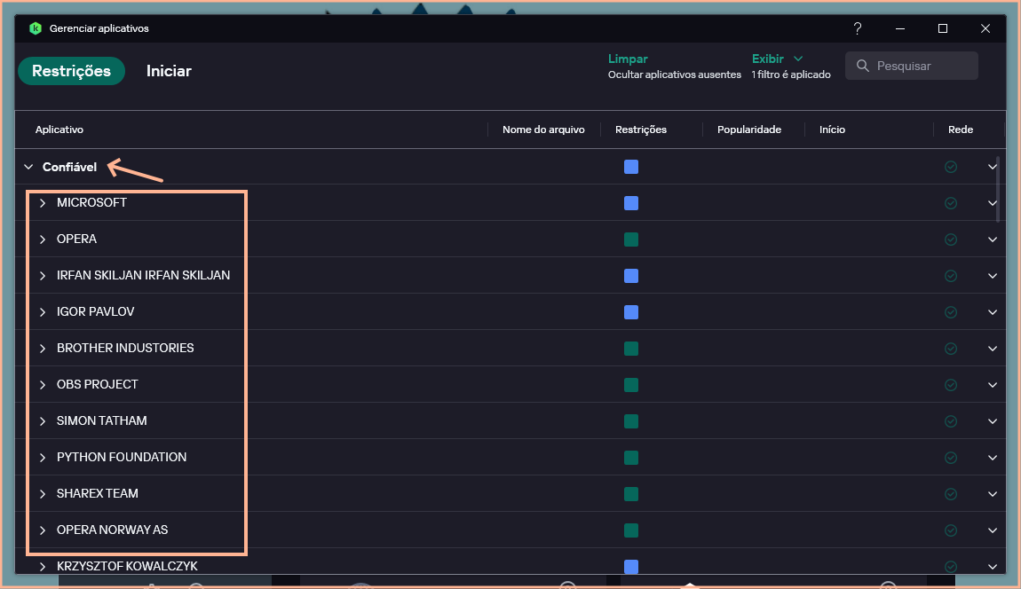1021x589 pixels.
Task: Click green restriction square for OPERA
Action: click(631, 240)
